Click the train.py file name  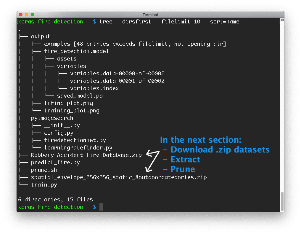(x=44, y=185)
